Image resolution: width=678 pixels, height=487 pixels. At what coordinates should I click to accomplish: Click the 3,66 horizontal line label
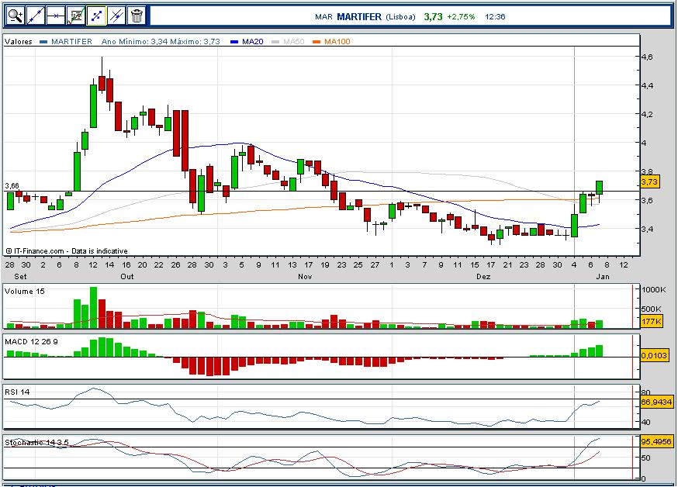click(x=12, y=186)
